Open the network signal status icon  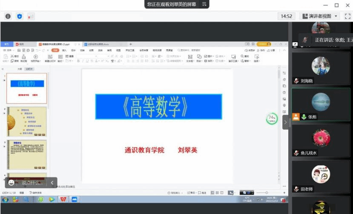click(x=31, y=16)
